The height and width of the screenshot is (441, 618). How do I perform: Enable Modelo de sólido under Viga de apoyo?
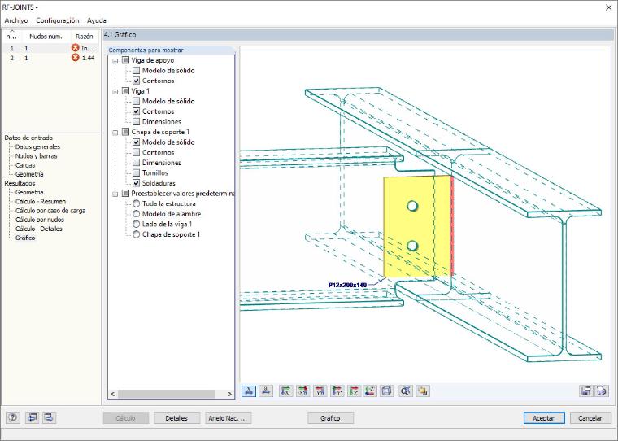[x=136, y=70]
